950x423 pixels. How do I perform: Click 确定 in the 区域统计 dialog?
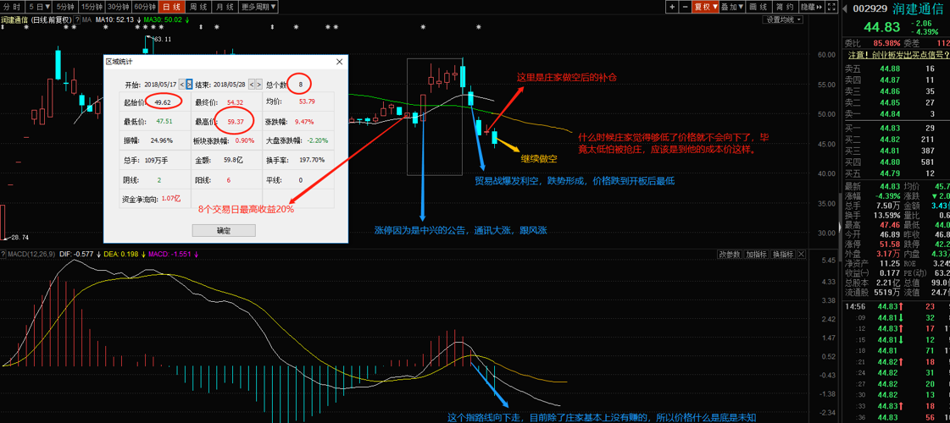coord(224,231)
